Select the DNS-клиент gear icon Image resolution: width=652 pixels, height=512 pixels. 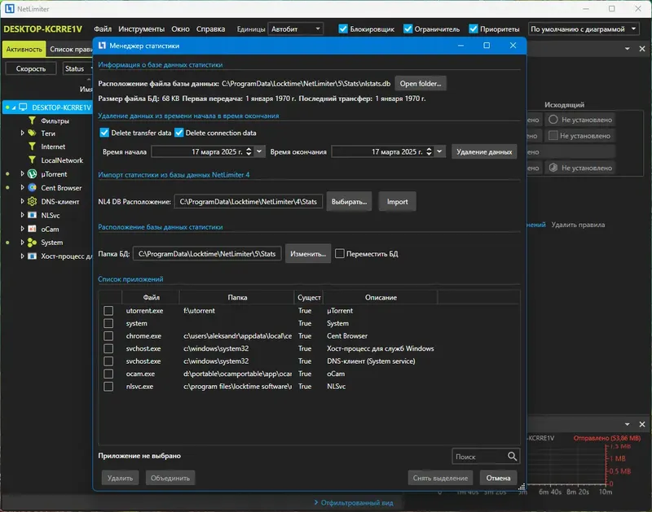tap(33, 202)
